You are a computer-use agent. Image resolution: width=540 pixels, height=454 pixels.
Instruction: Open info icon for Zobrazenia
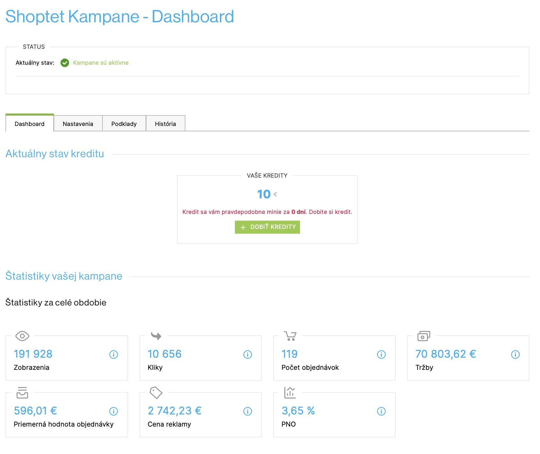coord(114,355)
